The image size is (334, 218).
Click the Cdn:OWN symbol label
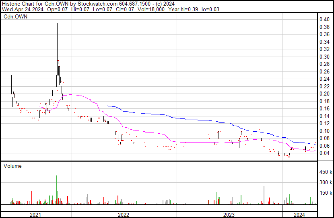(16, 16)
